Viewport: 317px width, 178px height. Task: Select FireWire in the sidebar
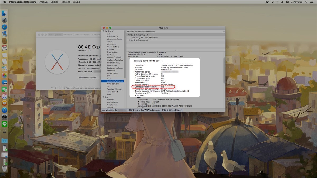pos(111,55)
